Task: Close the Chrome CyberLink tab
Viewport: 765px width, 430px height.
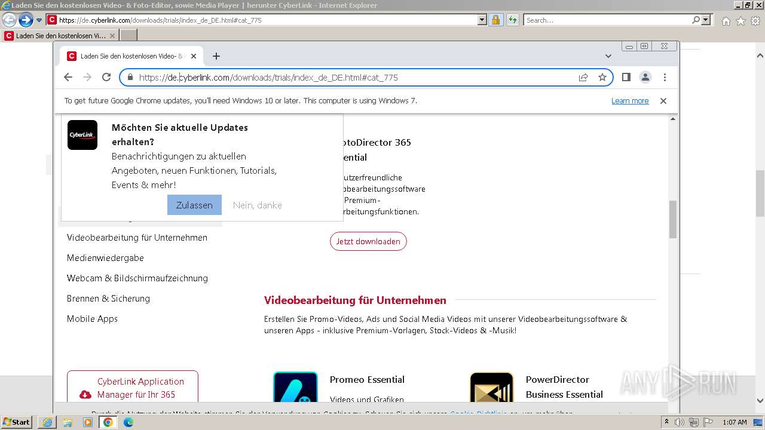Action: pos(193,56)
